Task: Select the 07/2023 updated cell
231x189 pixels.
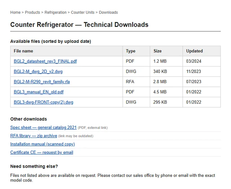Action: [x=202, y=82]
